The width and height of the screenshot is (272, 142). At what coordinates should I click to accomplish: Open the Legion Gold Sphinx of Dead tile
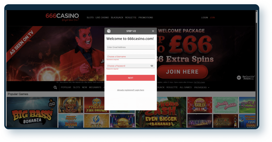(x=122, y=121)
